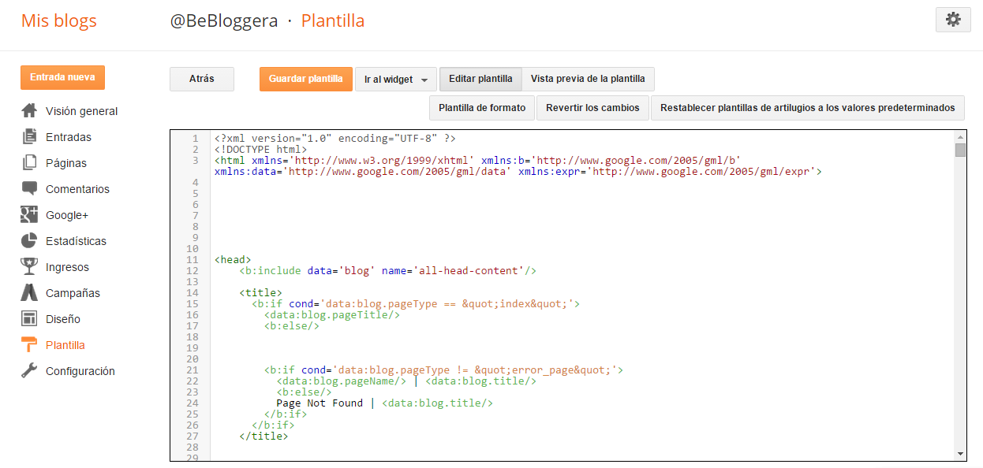
Task: Click the Ingresos trophy icon
Action: pos(29,267)
